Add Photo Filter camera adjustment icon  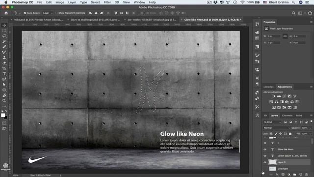[287, 102]
